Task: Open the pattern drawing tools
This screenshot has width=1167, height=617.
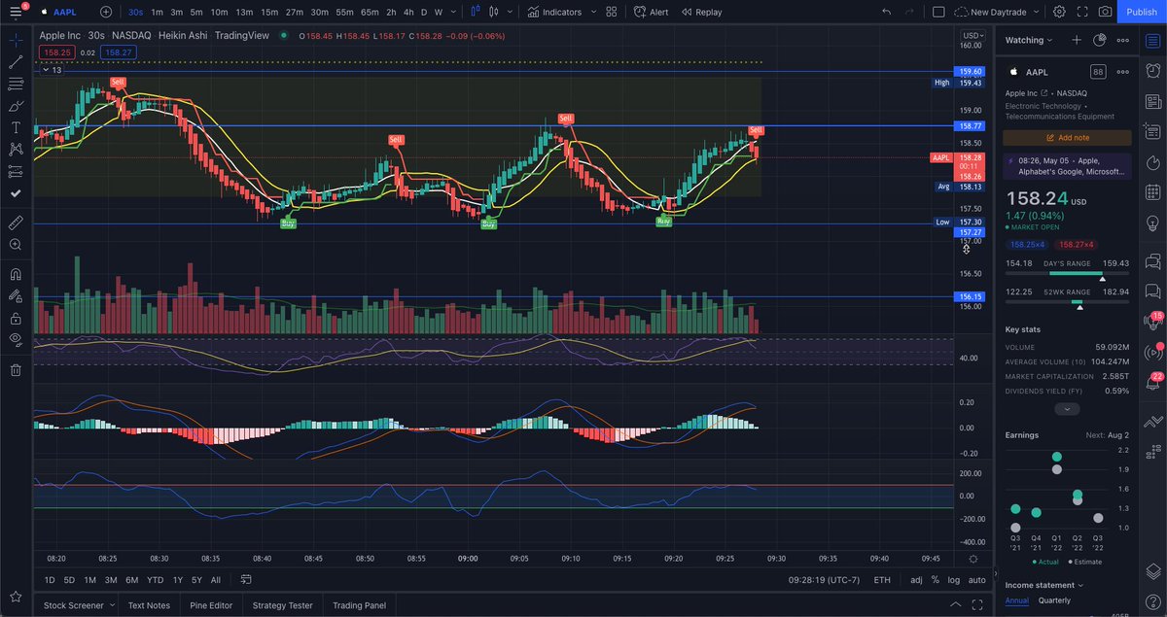Action: point(16,150)
